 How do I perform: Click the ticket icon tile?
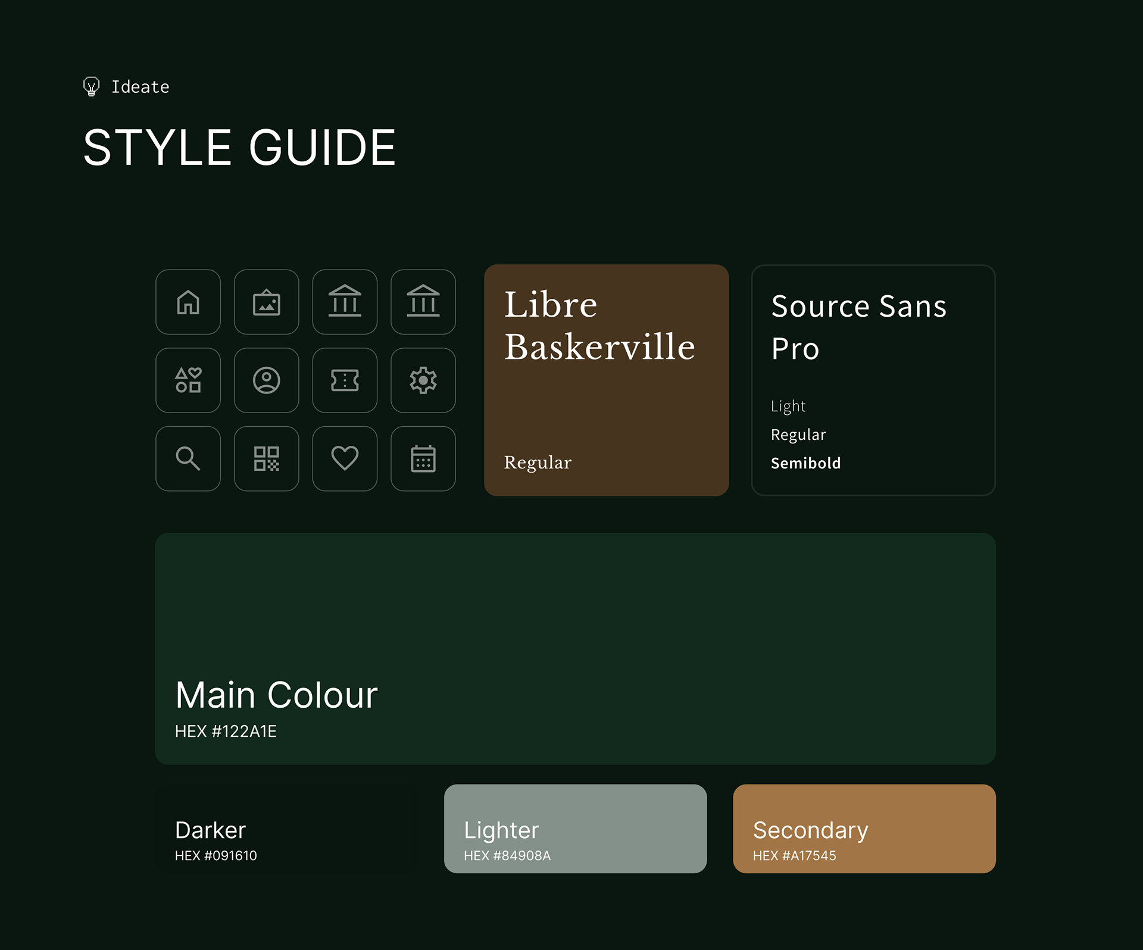[345, 380]
